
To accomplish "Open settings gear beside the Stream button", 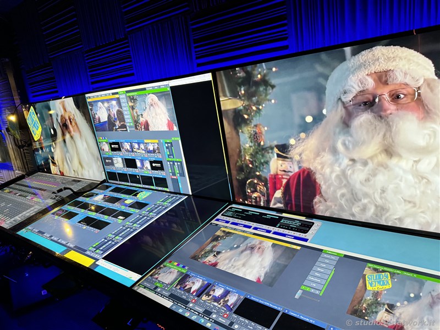I will [214, 316].
